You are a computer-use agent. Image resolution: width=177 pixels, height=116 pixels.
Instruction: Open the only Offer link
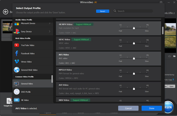pyautogui.click(x=170, y=13)
